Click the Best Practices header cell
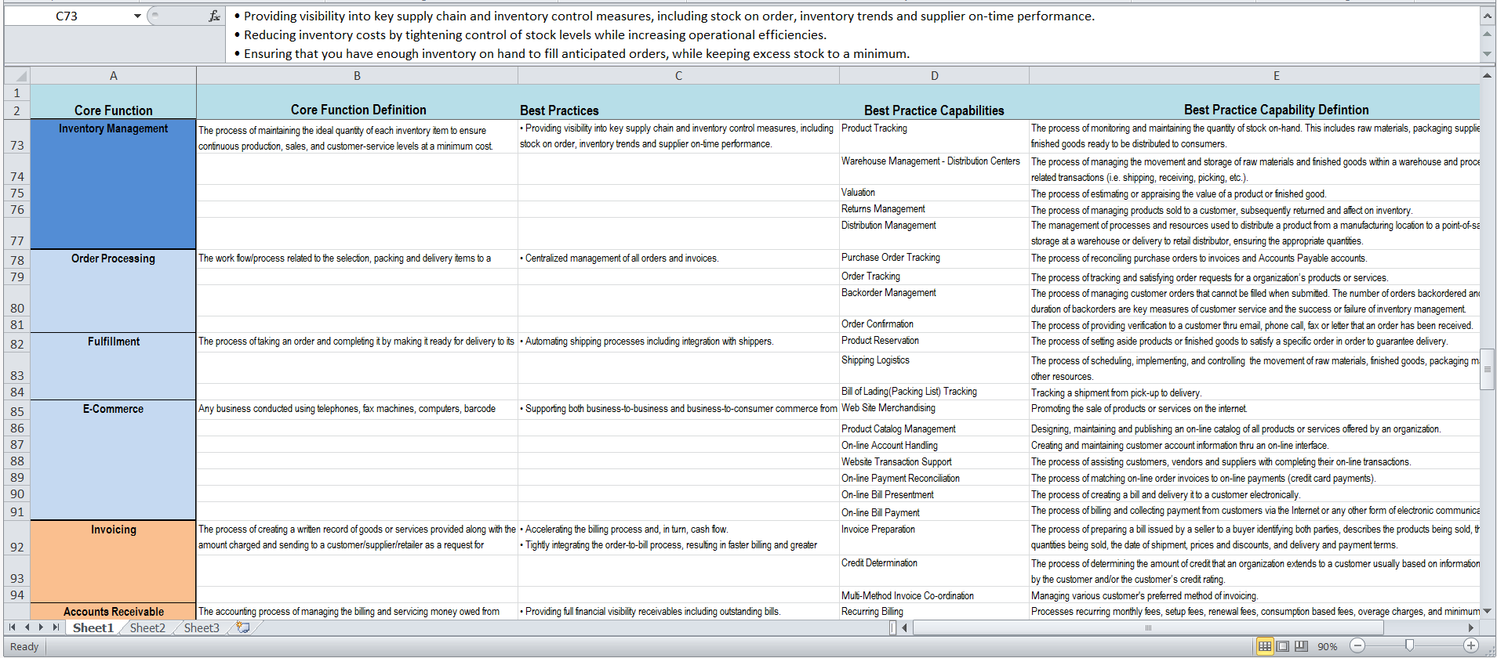The height and width of the screenshot is (658, 1497). coord(679,110)
